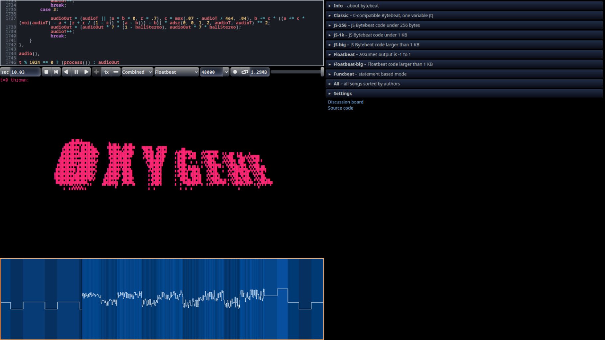Expand the JS-256 library section
Image resolution: width=605 pixels, height=340 pixels.
pyautogui.click(x=376, y=25)
